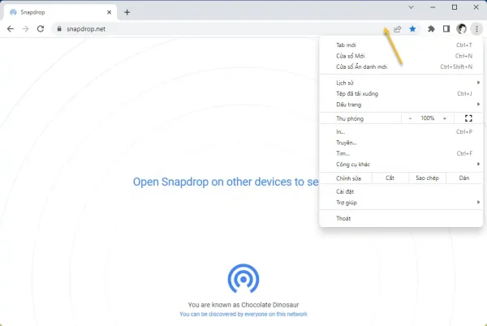Viewport: 487px width, 326px height.
Task: View site info via the lock icon
Action: pos(59,28)
